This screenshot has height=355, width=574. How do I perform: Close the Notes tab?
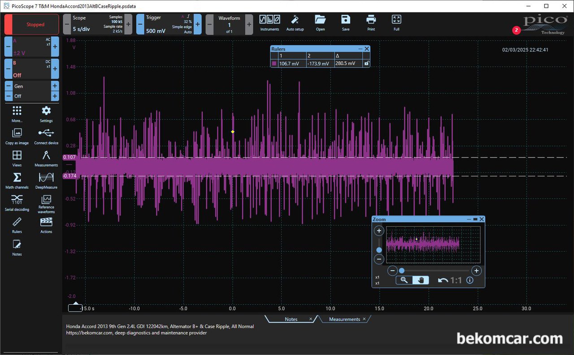(311, 319)
